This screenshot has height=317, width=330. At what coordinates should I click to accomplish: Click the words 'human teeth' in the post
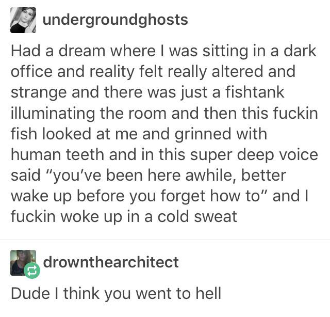(57, 154)
